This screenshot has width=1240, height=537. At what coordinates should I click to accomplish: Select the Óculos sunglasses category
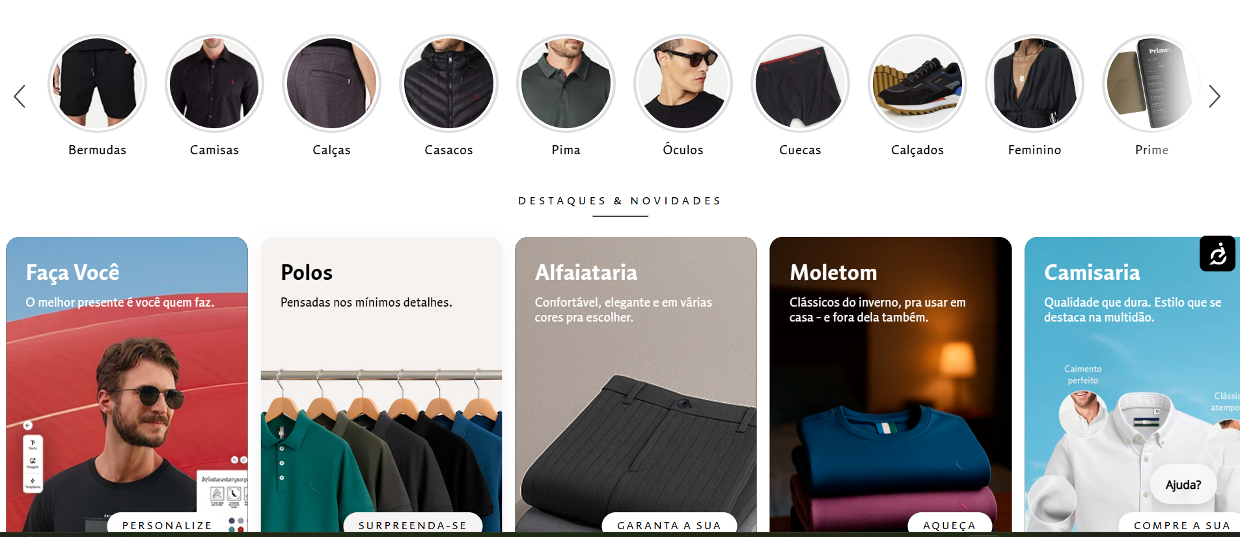coord(683,83)
